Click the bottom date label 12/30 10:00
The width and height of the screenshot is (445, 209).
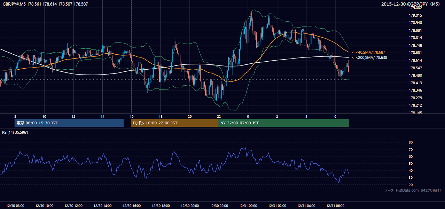coord(44,206)
